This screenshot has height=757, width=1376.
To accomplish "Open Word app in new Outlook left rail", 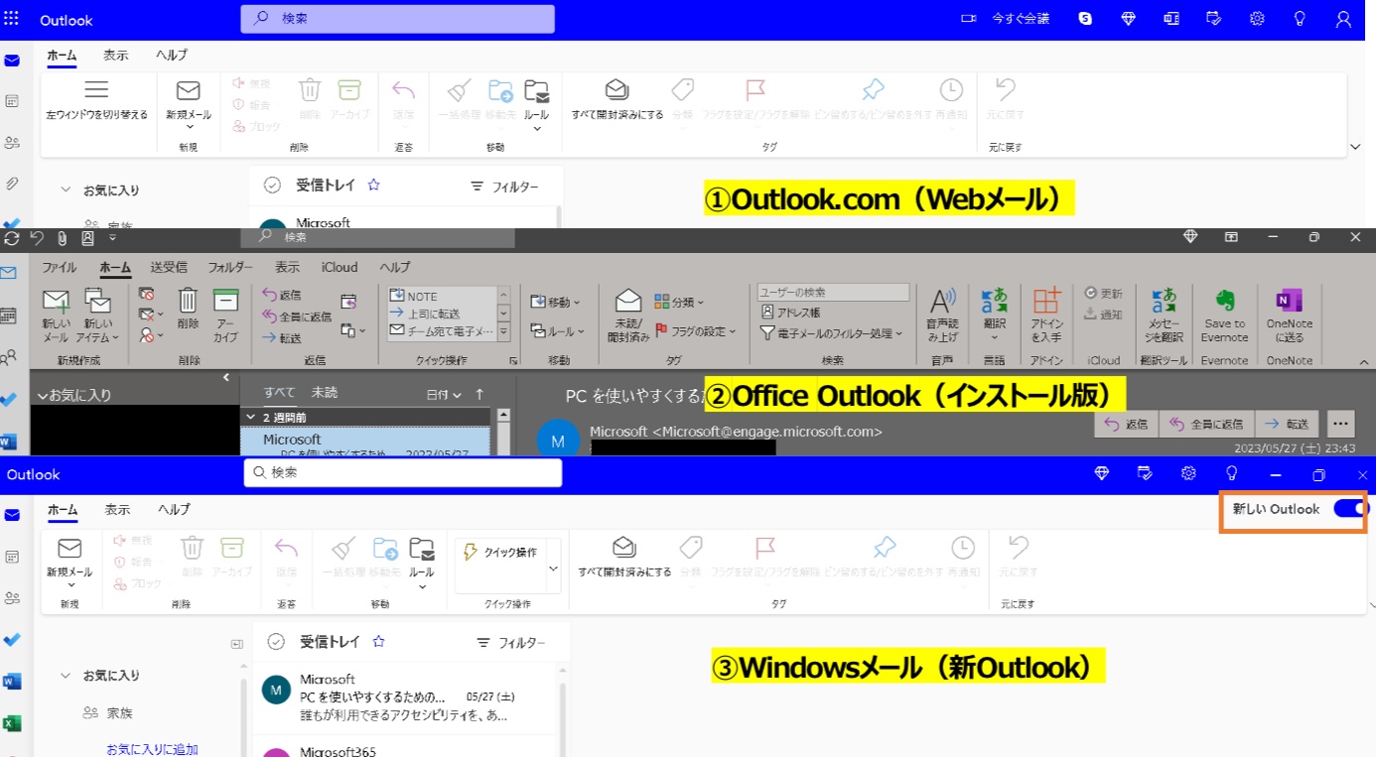I will (x=12, y=682).
